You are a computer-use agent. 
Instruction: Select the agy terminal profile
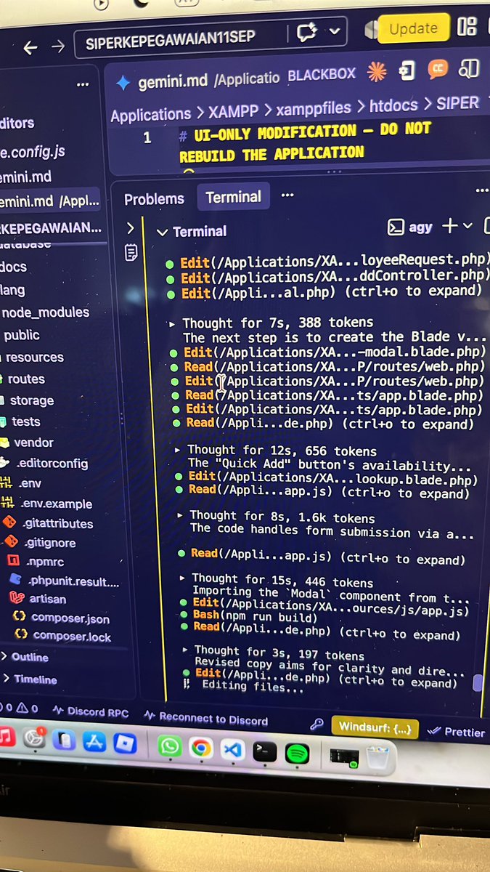tap(410, 227)
